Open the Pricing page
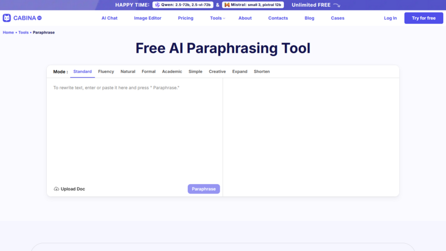 tap(186, 18)
